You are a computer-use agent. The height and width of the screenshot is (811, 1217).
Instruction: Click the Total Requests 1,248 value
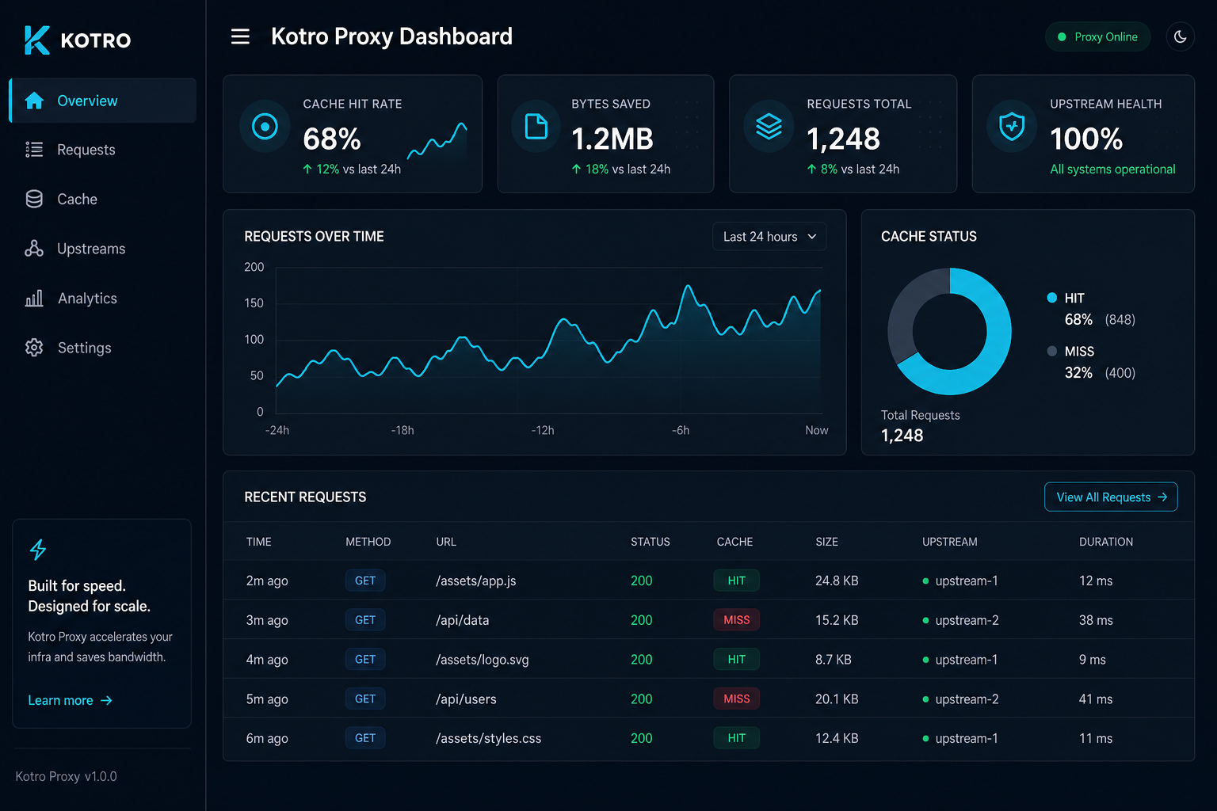tap(902, 436)
